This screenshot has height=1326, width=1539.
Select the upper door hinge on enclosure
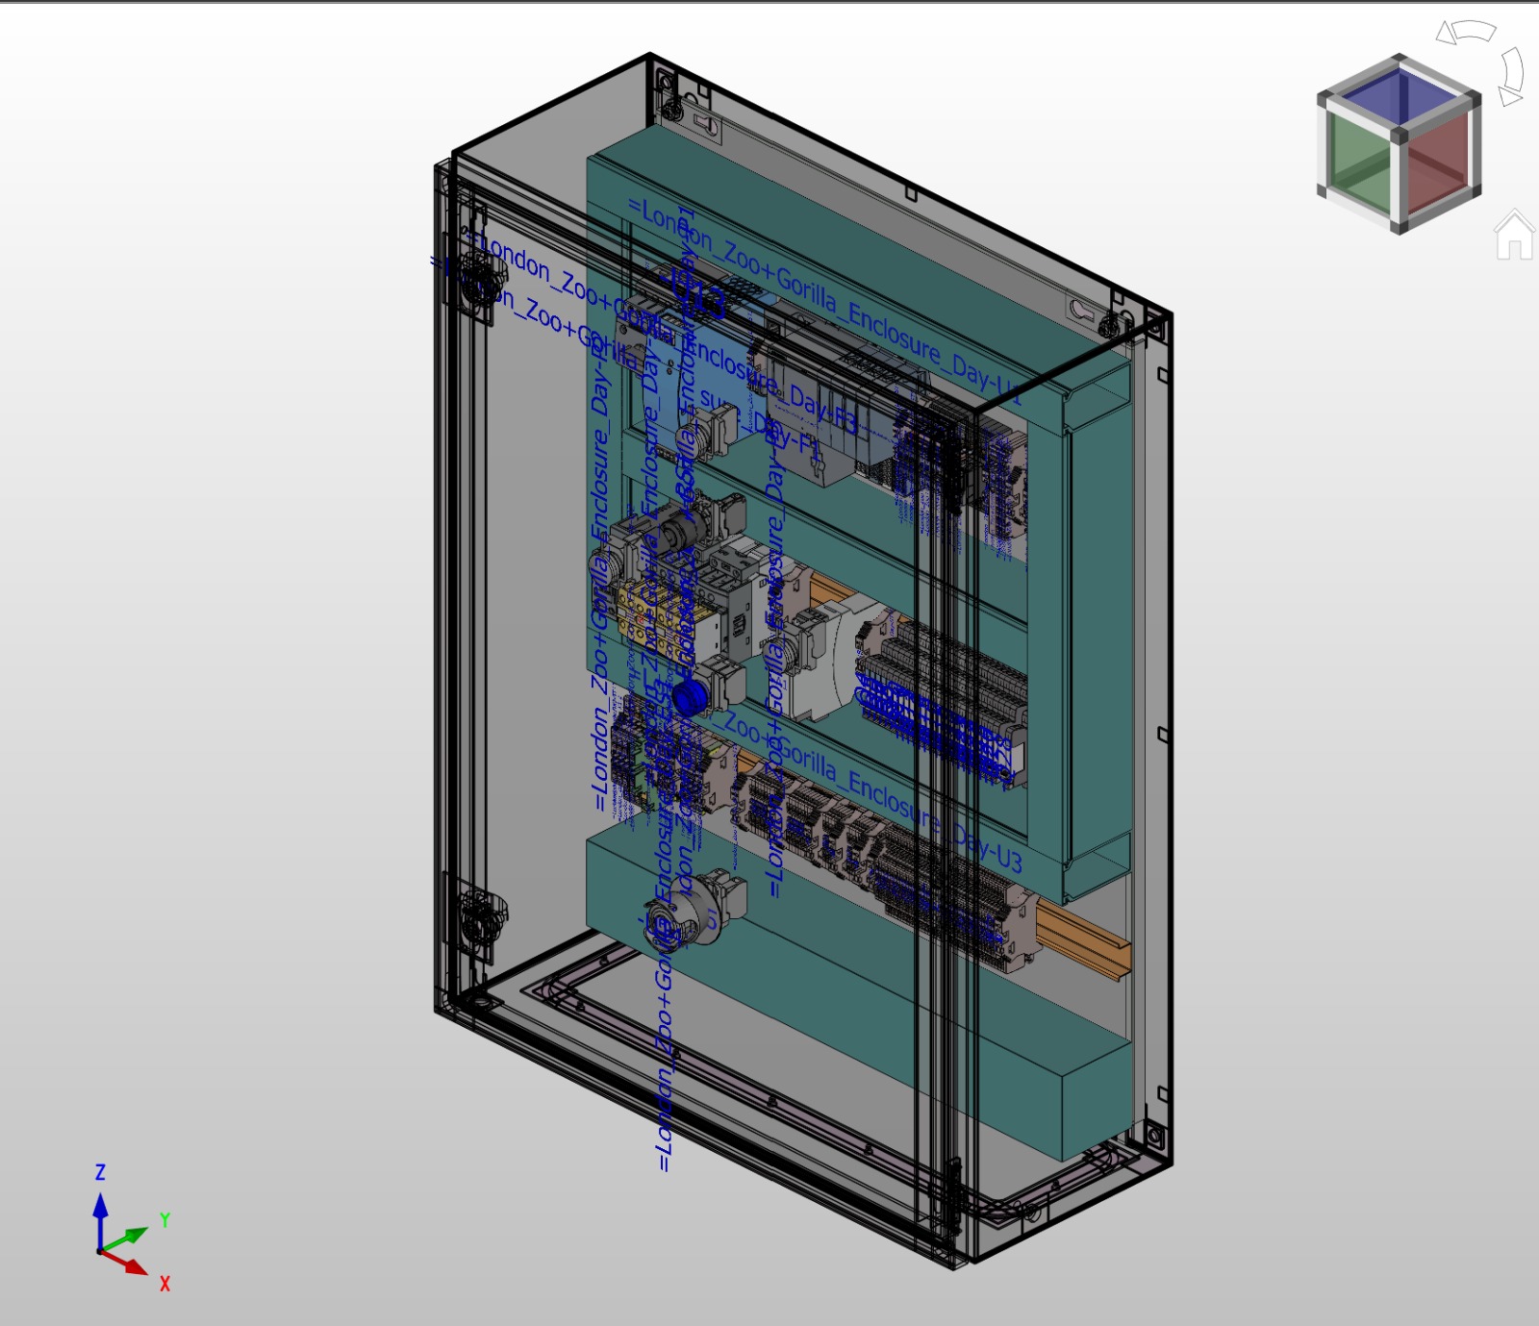478,279
